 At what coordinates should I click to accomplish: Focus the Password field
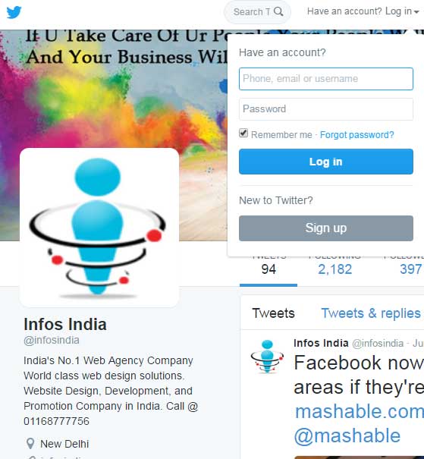point(326,109)
